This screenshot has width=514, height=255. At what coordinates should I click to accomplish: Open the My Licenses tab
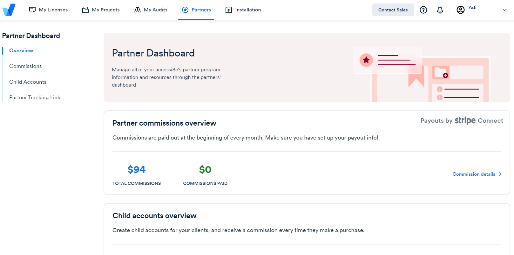[x=53, y=10]
